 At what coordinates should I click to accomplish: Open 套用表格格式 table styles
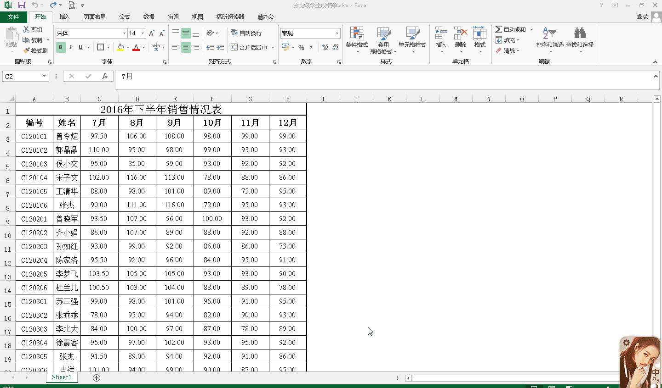click(x=383, y=40)
